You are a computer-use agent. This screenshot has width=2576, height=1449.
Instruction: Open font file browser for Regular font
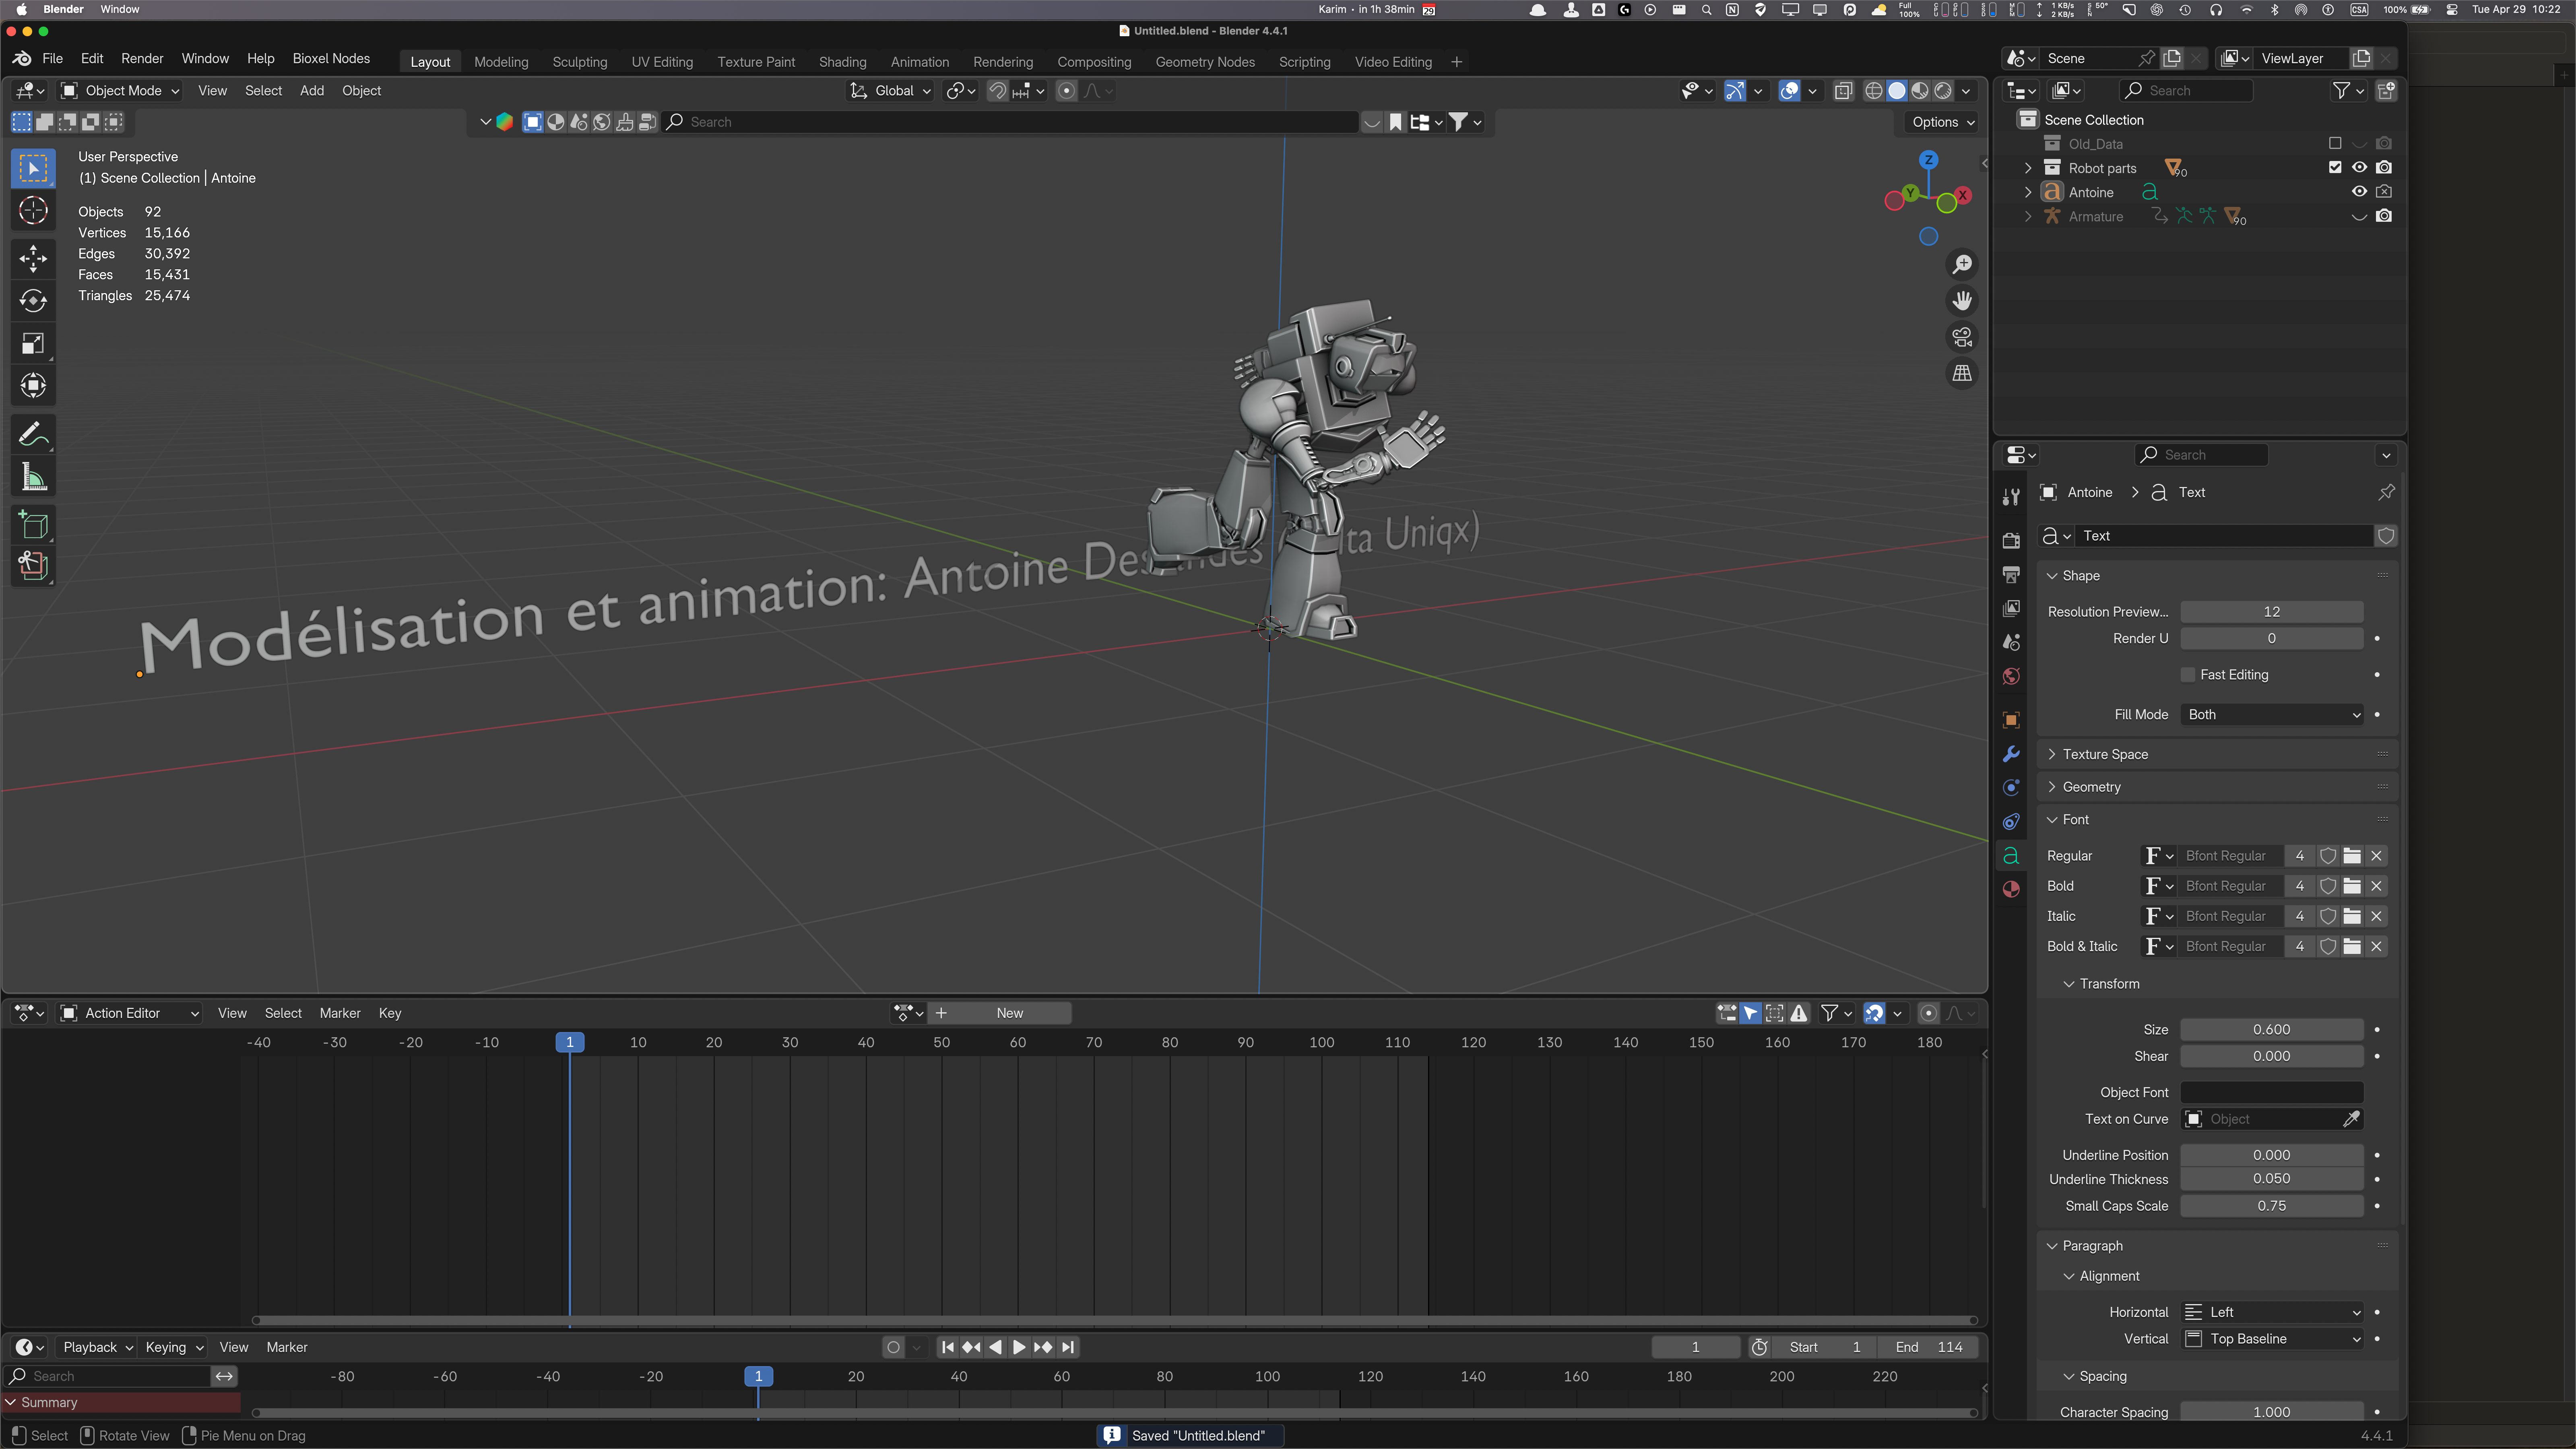point(2352,856)
